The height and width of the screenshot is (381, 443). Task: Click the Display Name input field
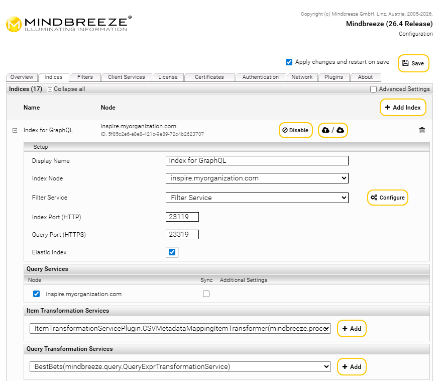(257, 160)
